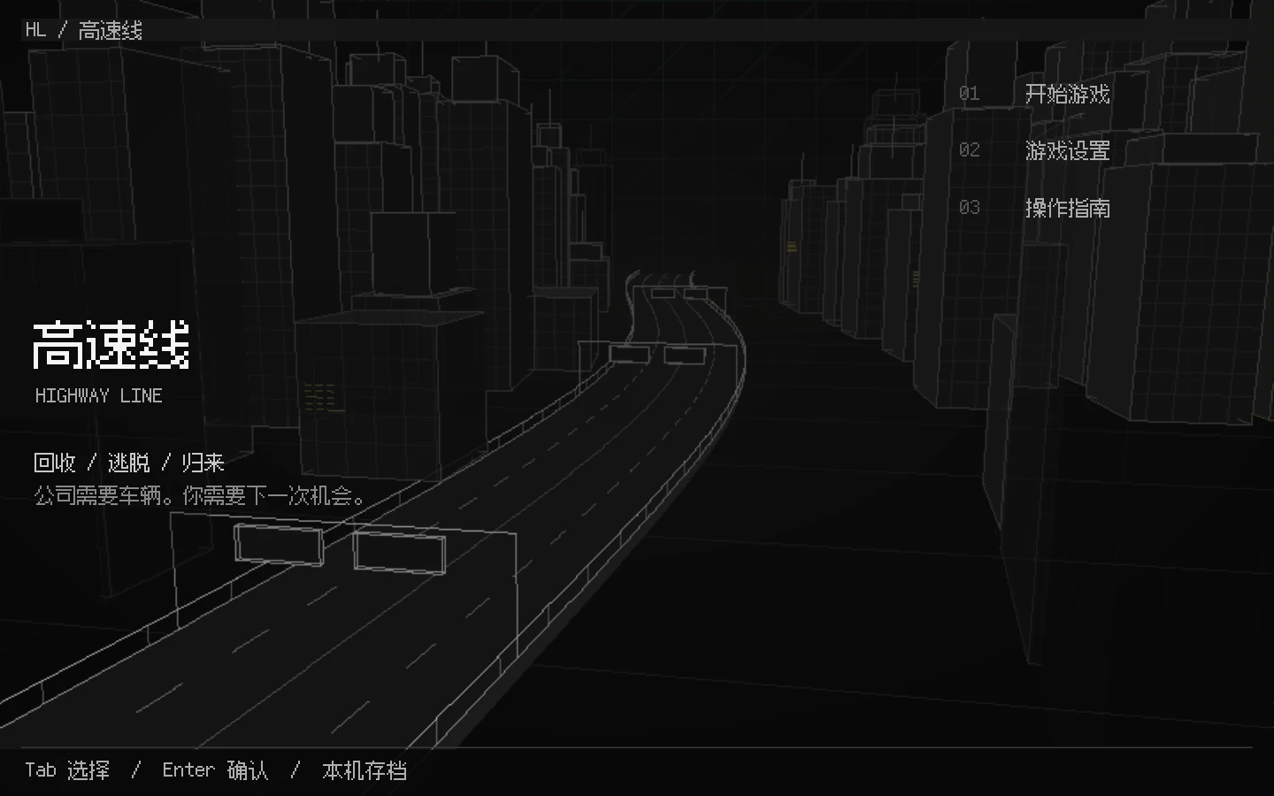
Task: Click the 03 menu number
Action: pyautogui.click(x=970, y=208)
